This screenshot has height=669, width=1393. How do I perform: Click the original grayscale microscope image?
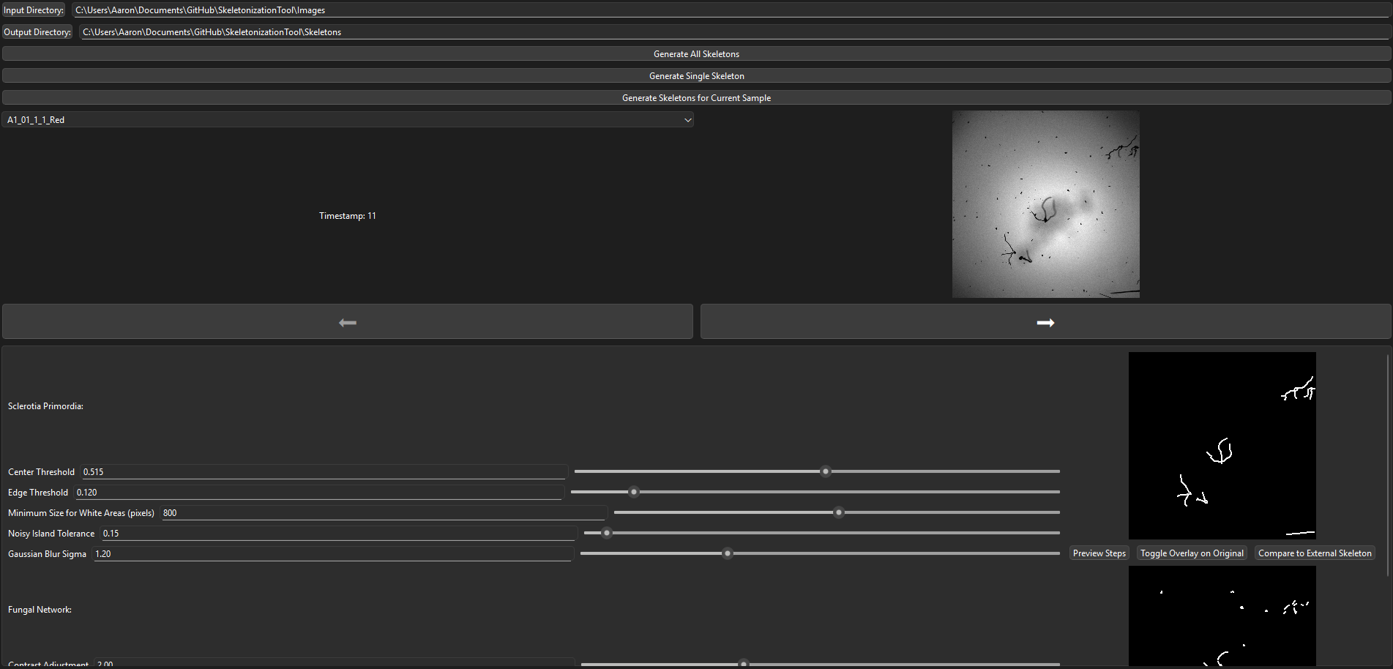pos(1045,204)
